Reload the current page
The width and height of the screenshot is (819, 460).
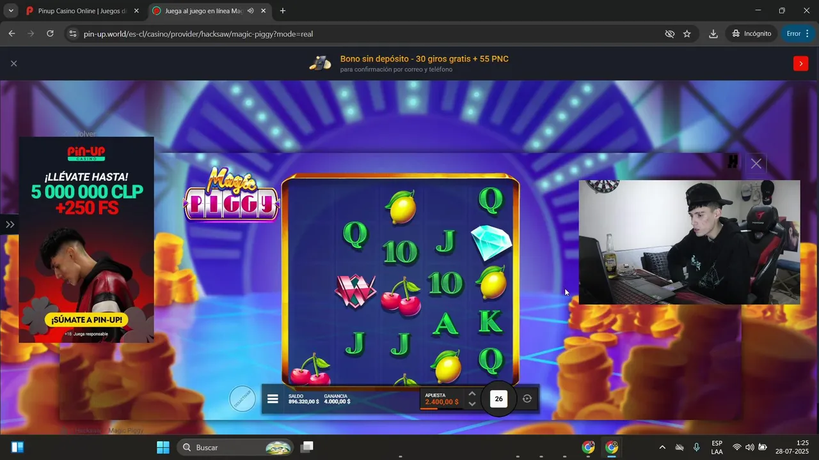50,34
